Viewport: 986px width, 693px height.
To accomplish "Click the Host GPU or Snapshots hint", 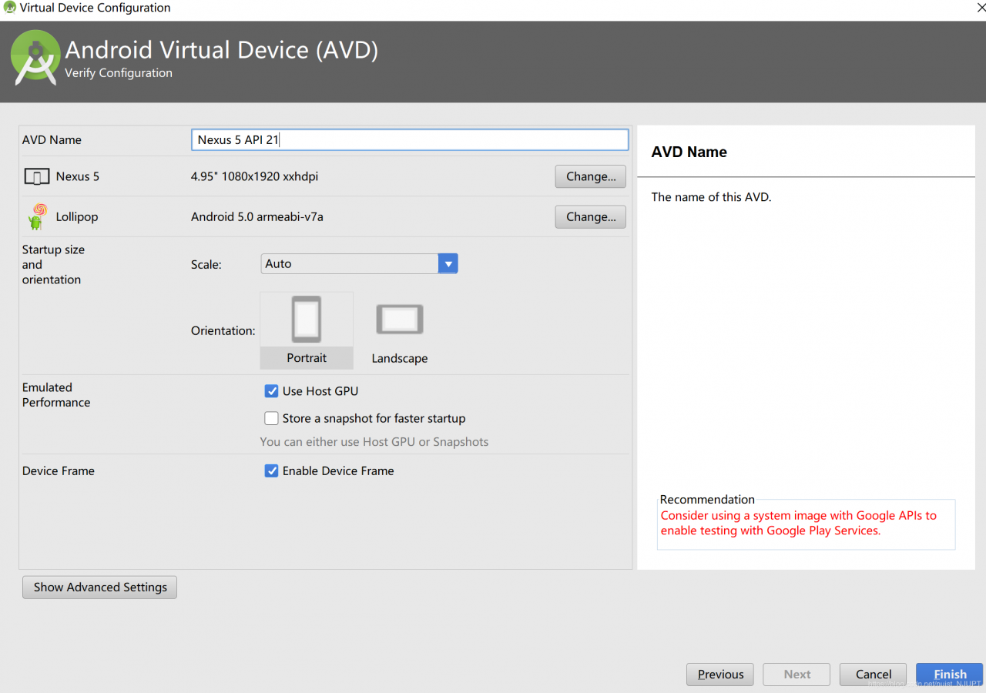I will tap(374, 442).
